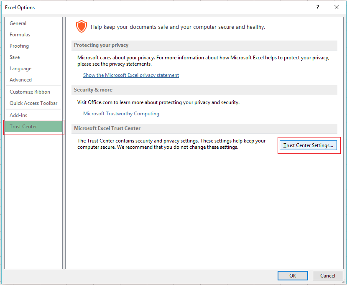Viewport: 347px width, 285px height.
Task: Confirm changes with the OK button
Action: 293,275
